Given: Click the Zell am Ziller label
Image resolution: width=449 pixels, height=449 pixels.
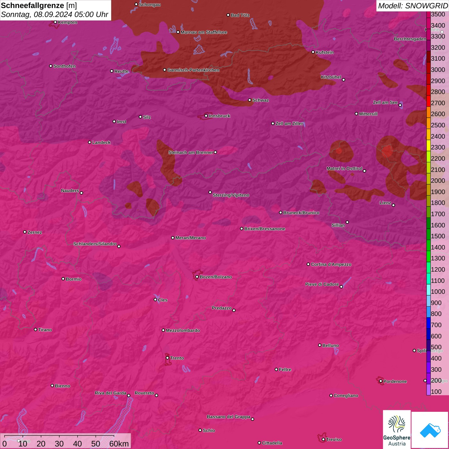Looking at the screenshot, I should (289, 123).
